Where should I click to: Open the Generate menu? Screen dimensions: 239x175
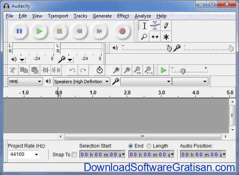(102, 16)
